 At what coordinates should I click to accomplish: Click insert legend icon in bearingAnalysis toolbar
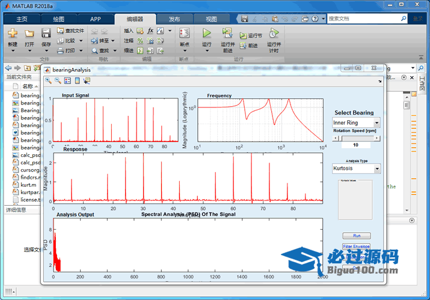67,80
